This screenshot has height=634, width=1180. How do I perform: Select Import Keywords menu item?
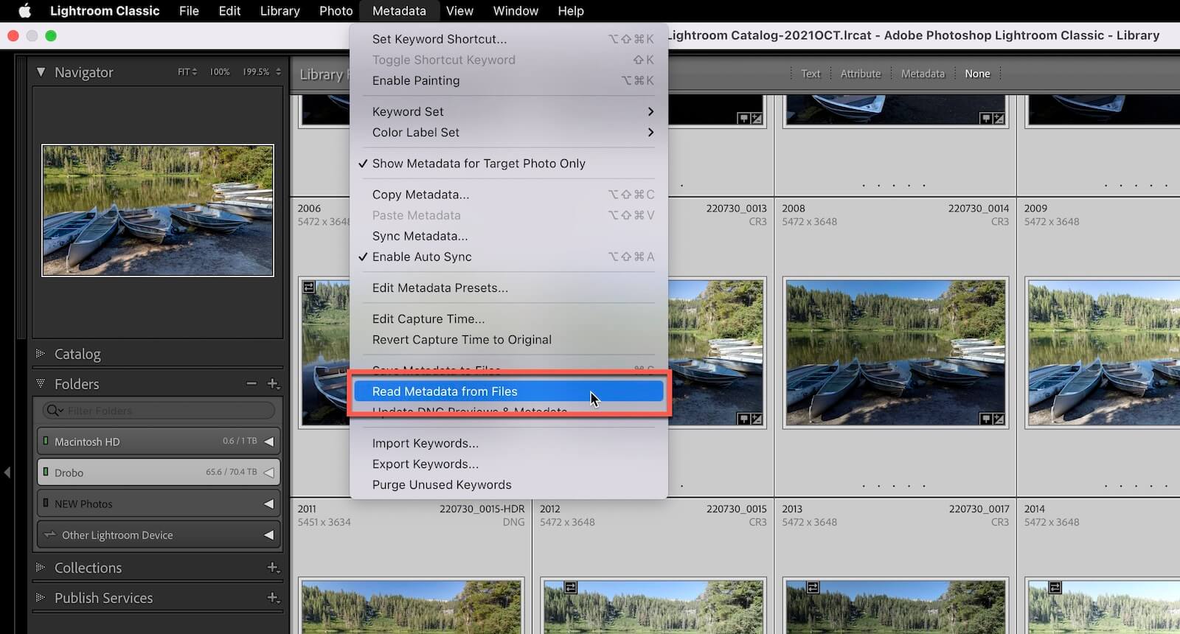click(x=509, y=443)
